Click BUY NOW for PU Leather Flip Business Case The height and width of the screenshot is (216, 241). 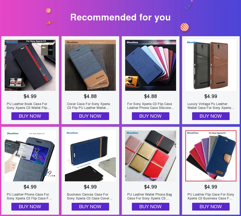(x=211, y=207)
